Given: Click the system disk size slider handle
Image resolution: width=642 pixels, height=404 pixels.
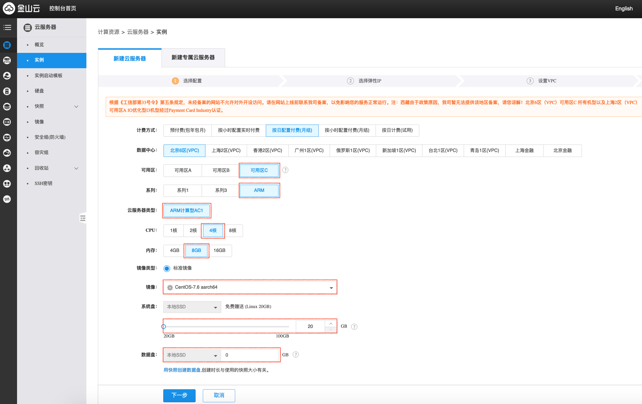Looking at the screenshot, I should click(164, 327).
